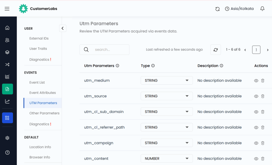Screen dimensions: 272x165
Task: Open the CustomerLabs home dashboard icon
Action: (x=7, y=28)
